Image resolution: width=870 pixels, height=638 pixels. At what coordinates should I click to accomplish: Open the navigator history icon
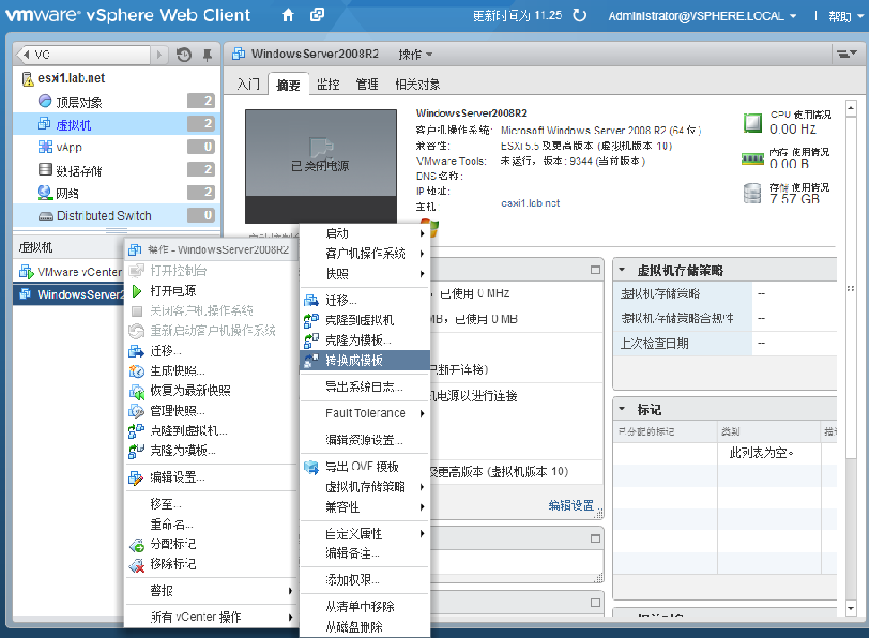pos(184,55)
